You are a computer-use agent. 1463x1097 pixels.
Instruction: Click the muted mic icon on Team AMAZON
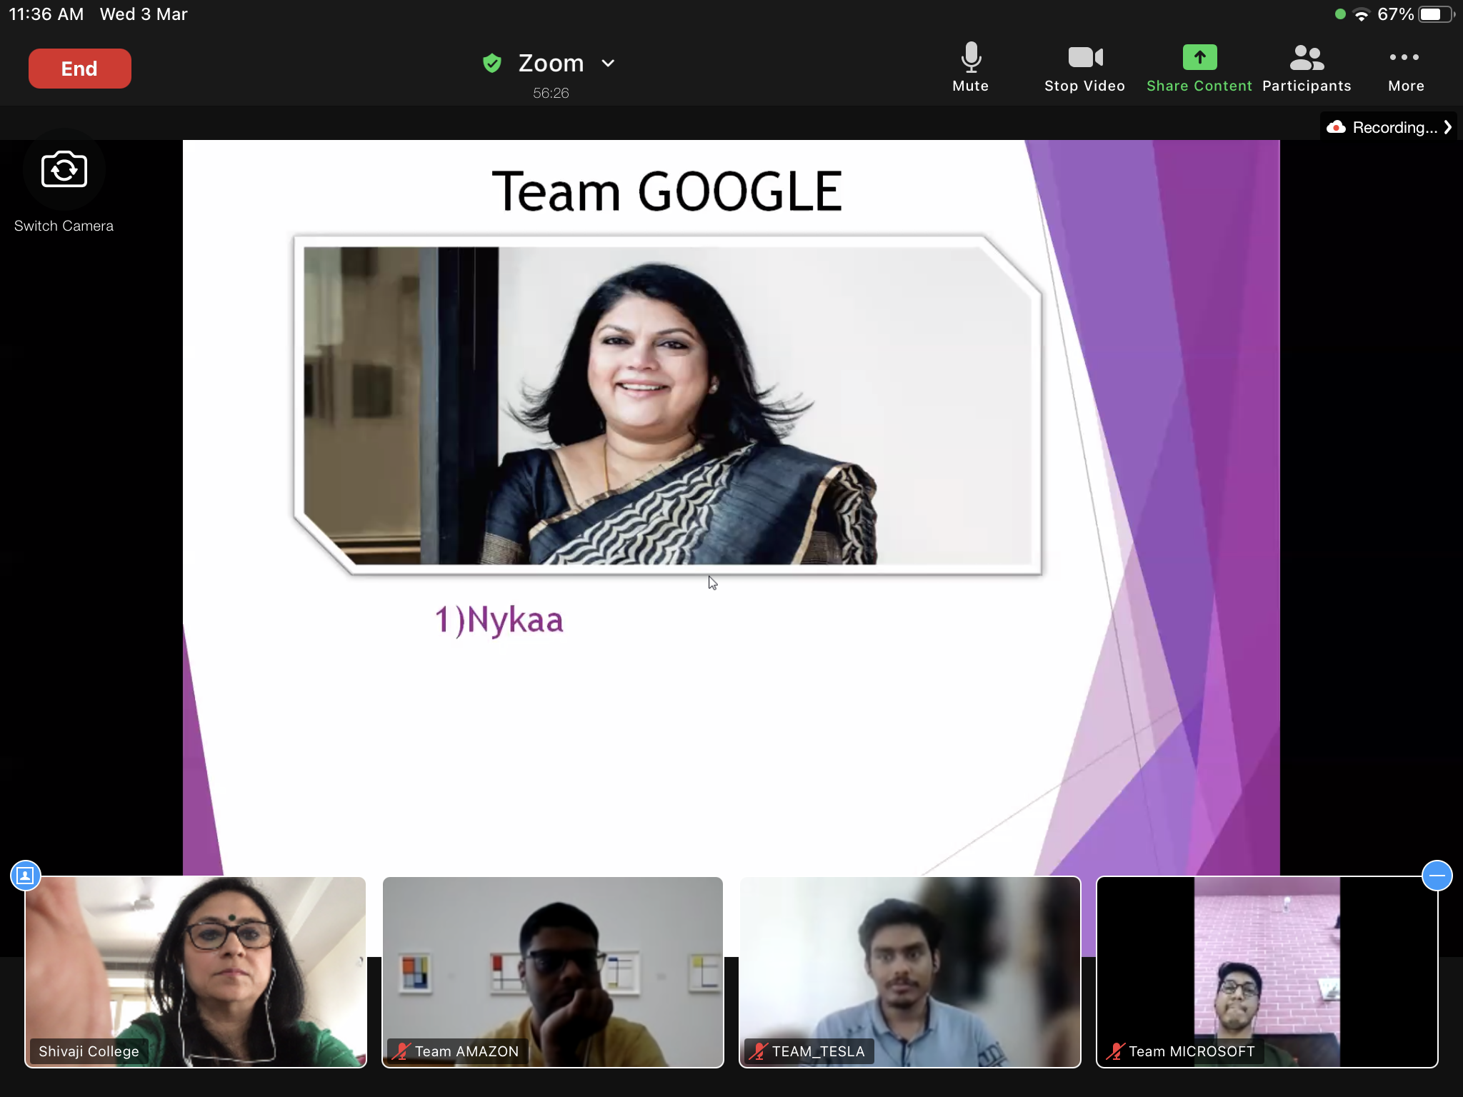click(401, 1051)
